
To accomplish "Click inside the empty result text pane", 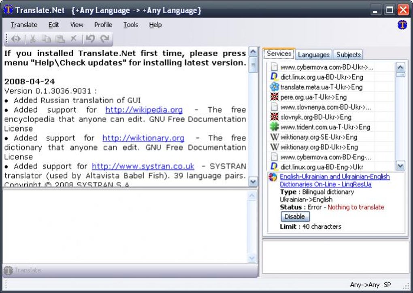I will [x=125, y=226].
